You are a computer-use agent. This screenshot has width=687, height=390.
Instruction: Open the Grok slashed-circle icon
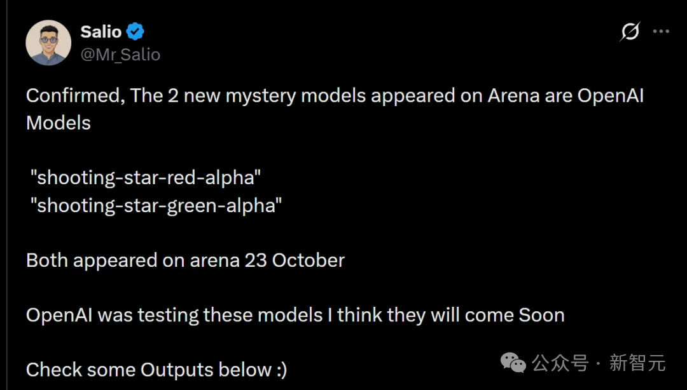630,32
